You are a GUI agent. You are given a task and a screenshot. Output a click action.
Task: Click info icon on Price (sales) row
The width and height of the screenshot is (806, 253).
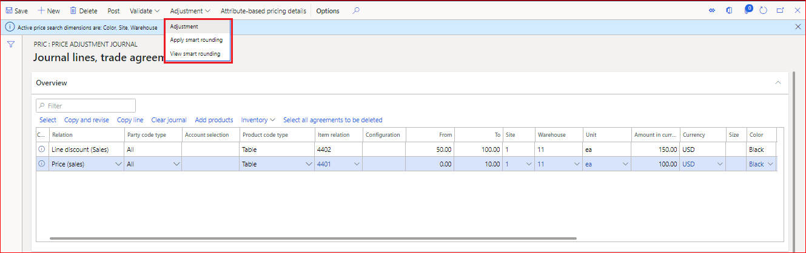coord(42,163)
